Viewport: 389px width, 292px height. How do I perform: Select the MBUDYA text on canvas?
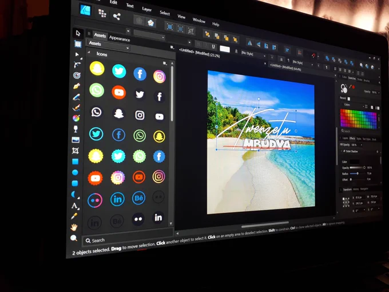(266, 144)
